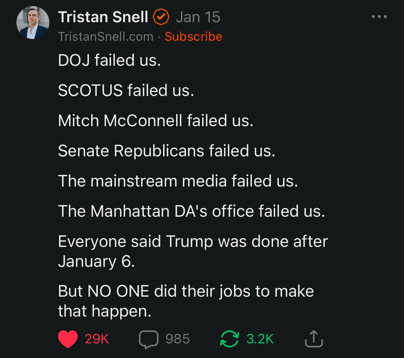Open the Tristan Snell author name
The image size is (404, 358).
103,17
